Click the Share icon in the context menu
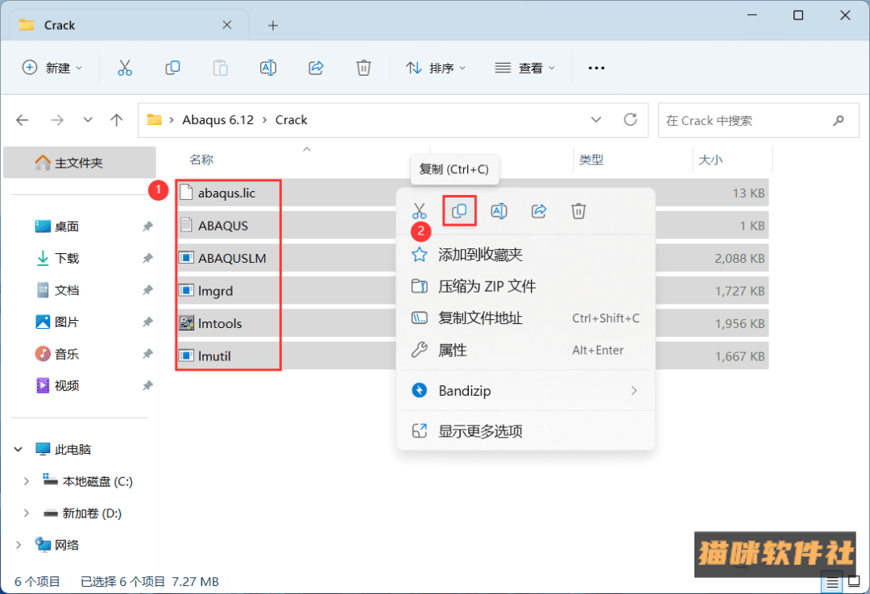870x594 pixels. [539, 211]
